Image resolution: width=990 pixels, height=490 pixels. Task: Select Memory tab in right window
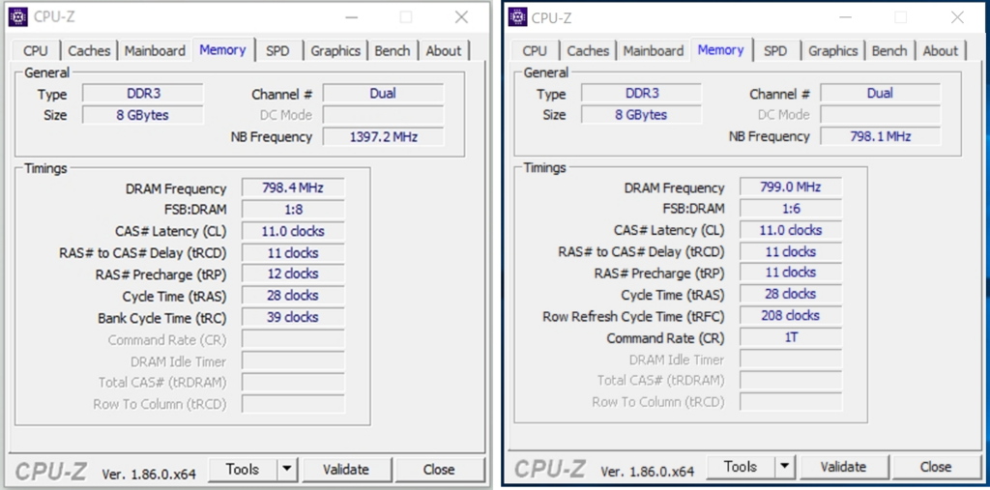[x=720, y=50]
